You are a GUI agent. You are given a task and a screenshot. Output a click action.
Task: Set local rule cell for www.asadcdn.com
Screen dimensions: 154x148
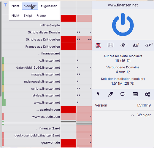click(84, 117)
